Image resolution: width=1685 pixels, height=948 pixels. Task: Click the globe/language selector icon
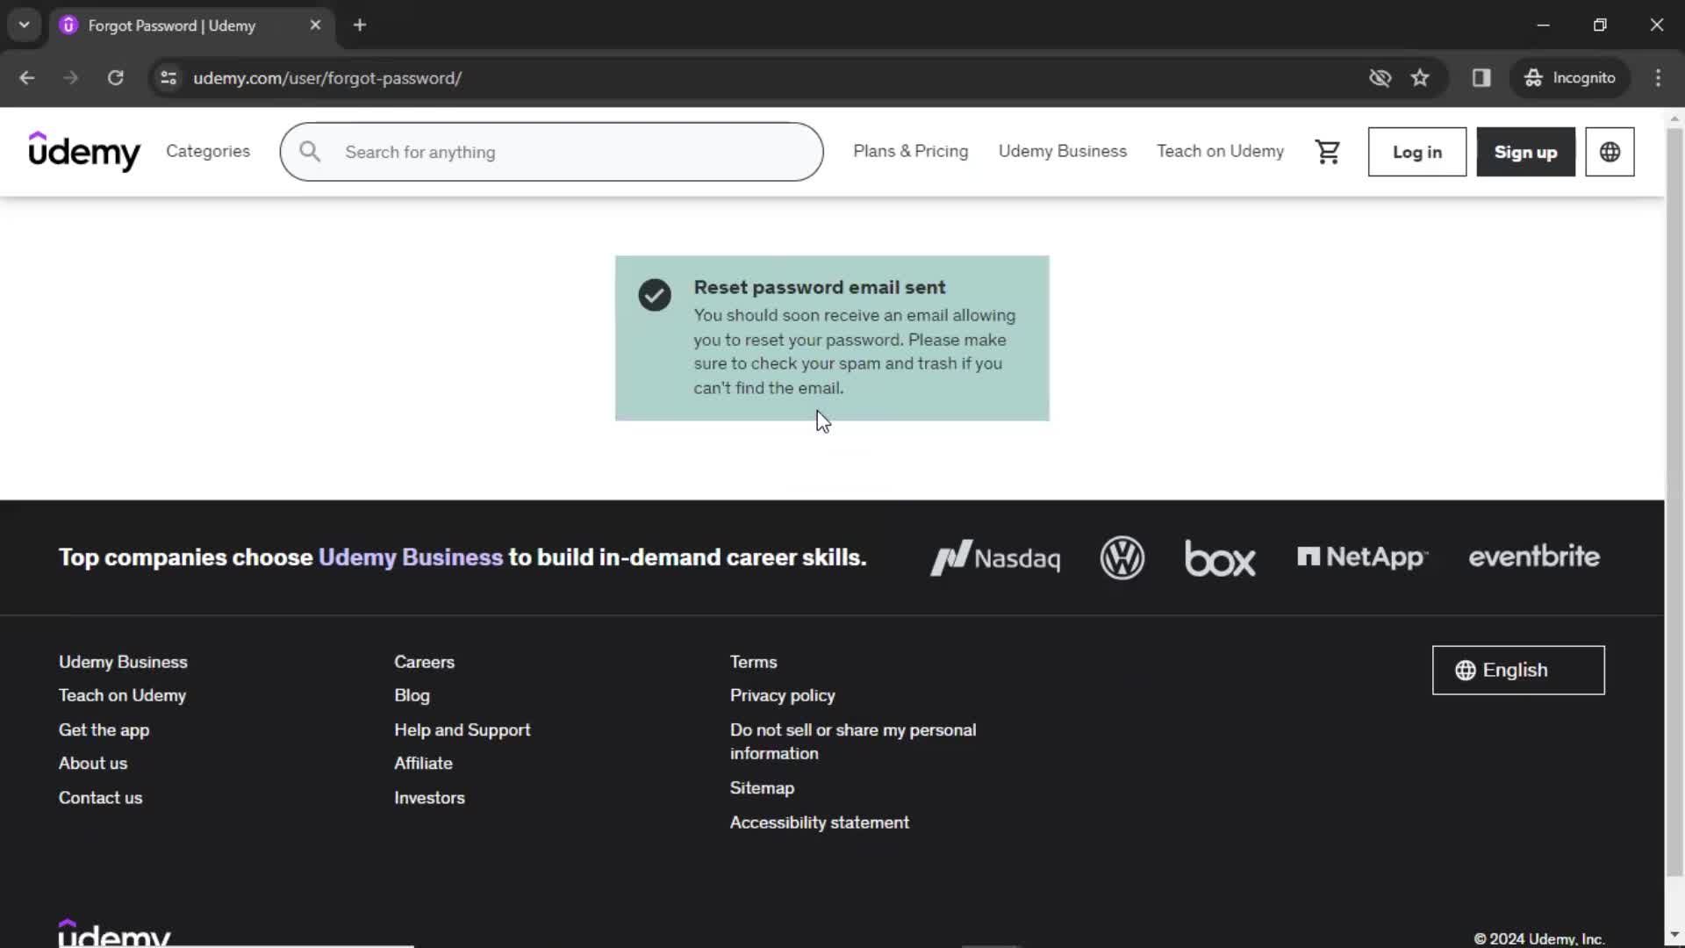tap(1611, 152)
